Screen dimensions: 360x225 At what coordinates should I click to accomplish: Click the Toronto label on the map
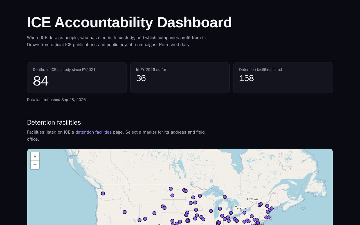click(240, 208)
